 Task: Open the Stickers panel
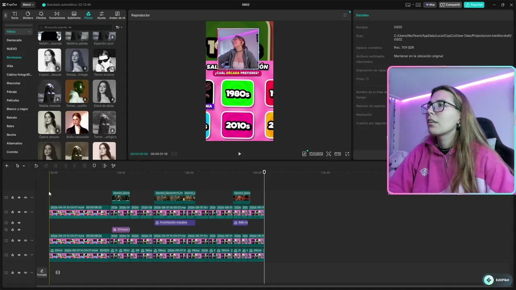(28, 15)
